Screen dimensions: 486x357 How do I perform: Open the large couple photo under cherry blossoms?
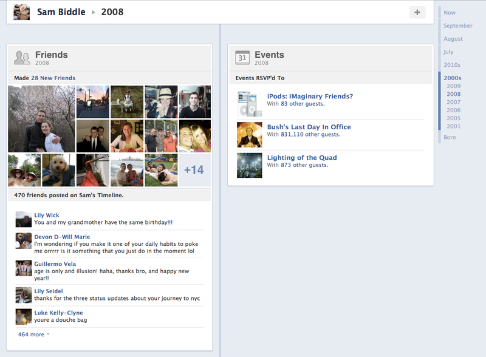tap(41, 119)
